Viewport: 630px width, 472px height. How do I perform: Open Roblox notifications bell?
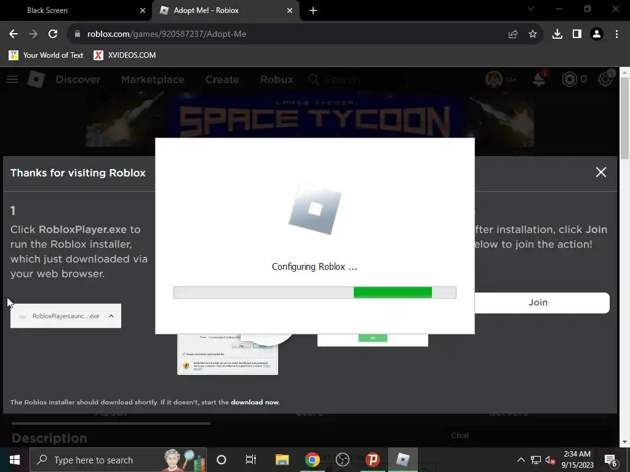pyautogui.click(x=539, y=79)
